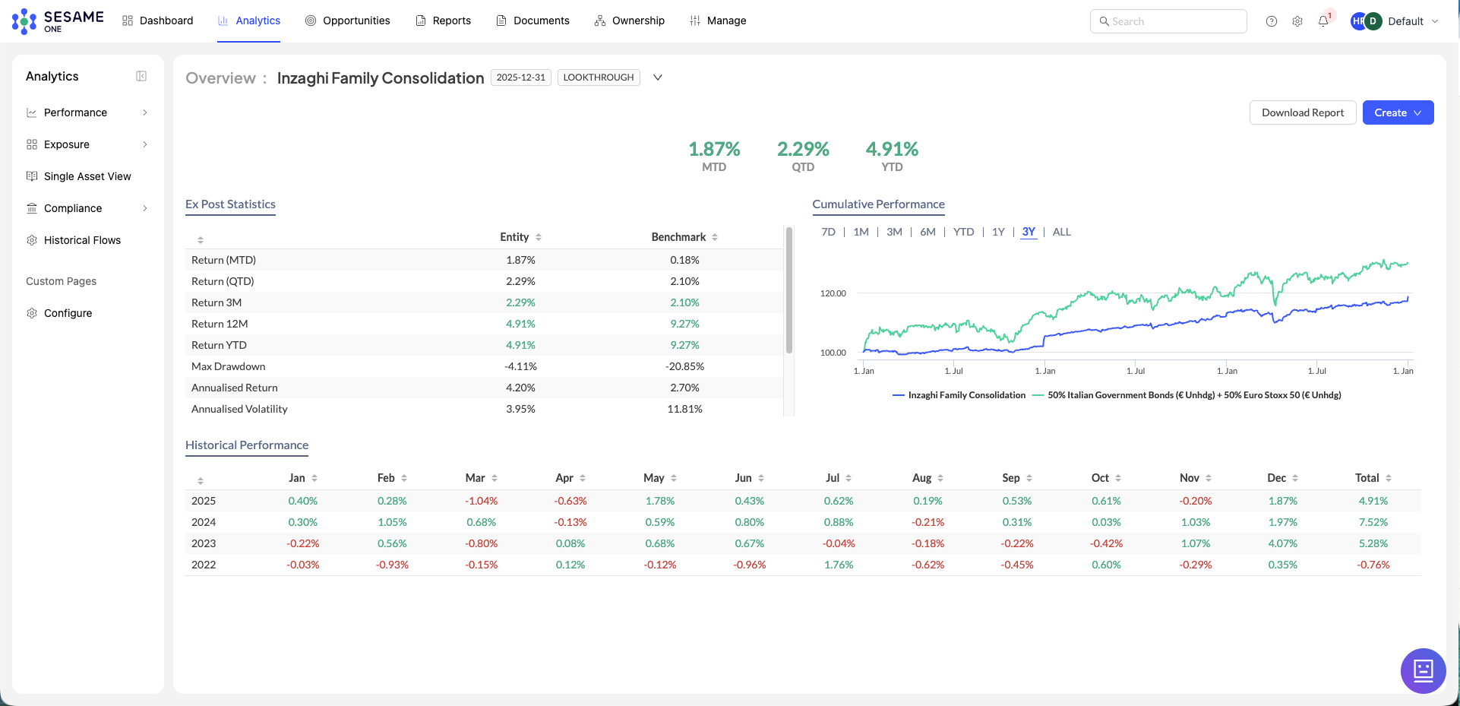Open the settings gear icon in header
The height and width of the screenshot is (706, 1460).
[1297, 21]
